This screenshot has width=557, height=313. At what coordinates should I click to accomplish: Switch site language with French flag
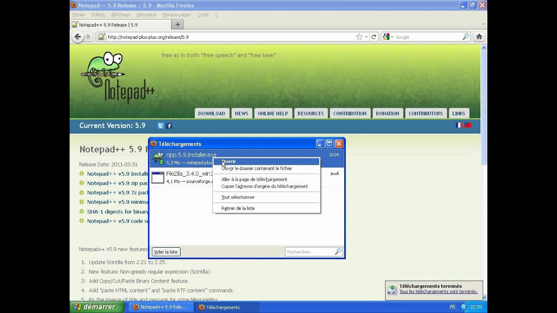(x=459, y=125)
